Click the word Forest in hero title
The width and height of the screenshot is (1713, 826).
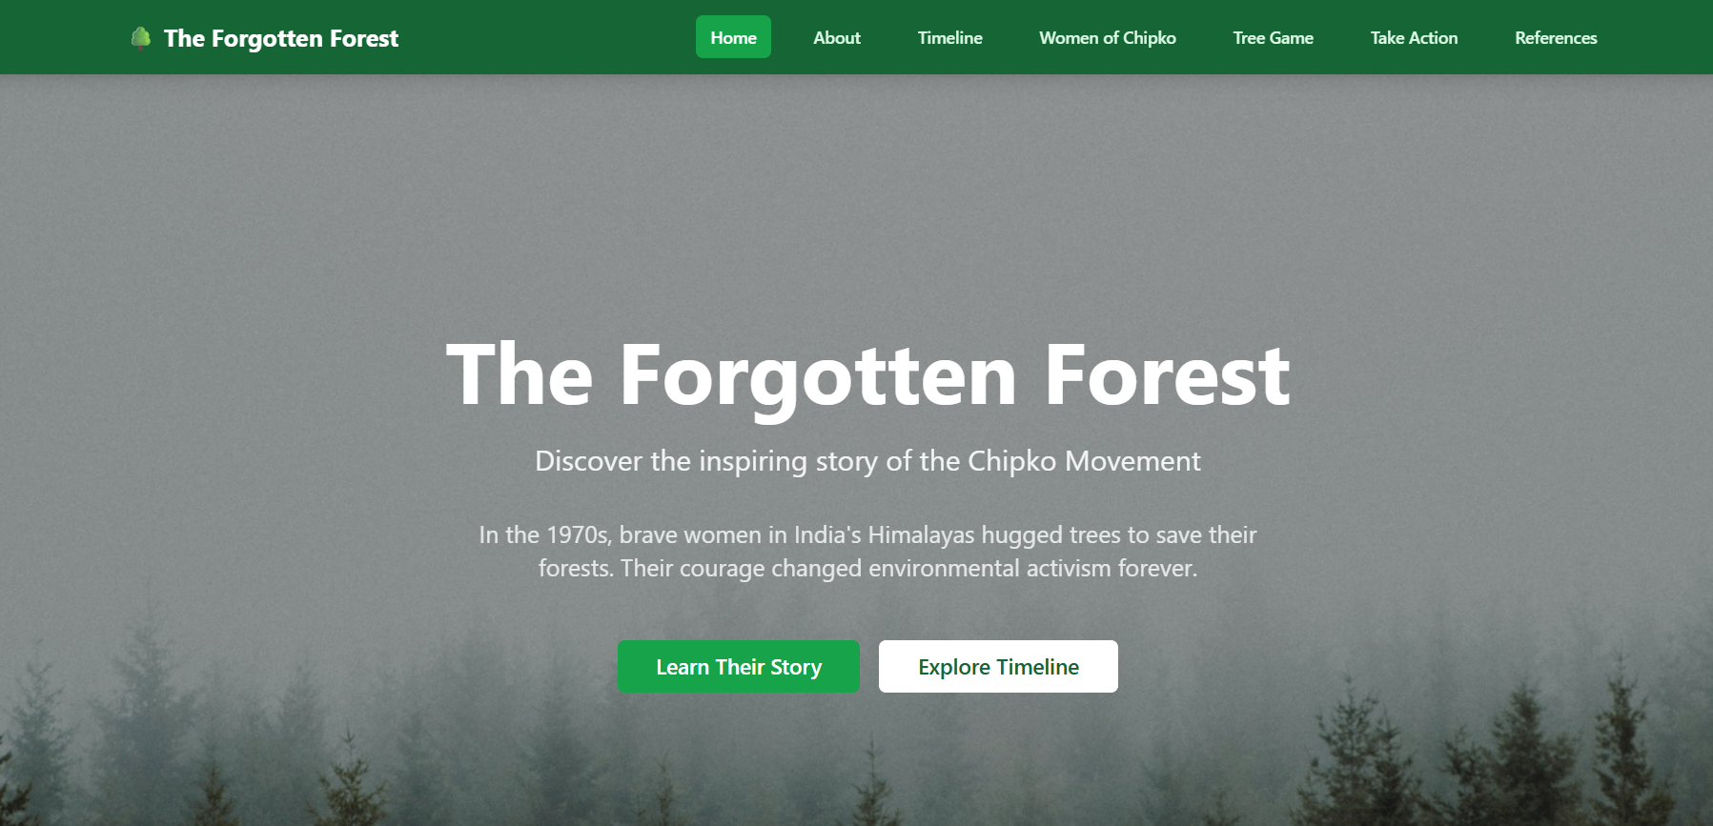(x=1167, y=375)
